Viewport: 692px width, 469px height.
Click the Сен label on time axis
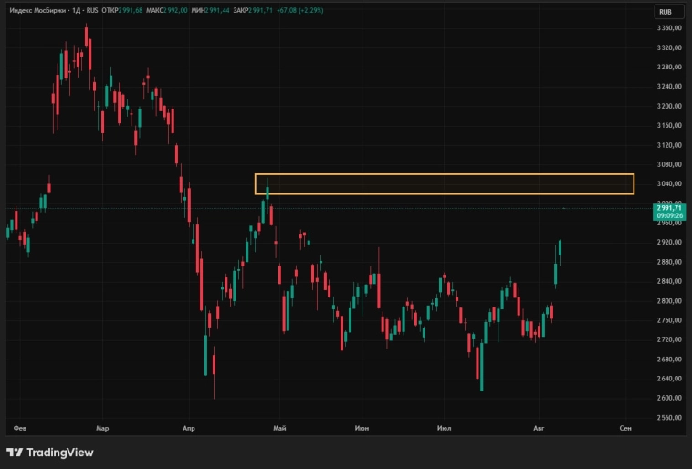tap(625, 427)
